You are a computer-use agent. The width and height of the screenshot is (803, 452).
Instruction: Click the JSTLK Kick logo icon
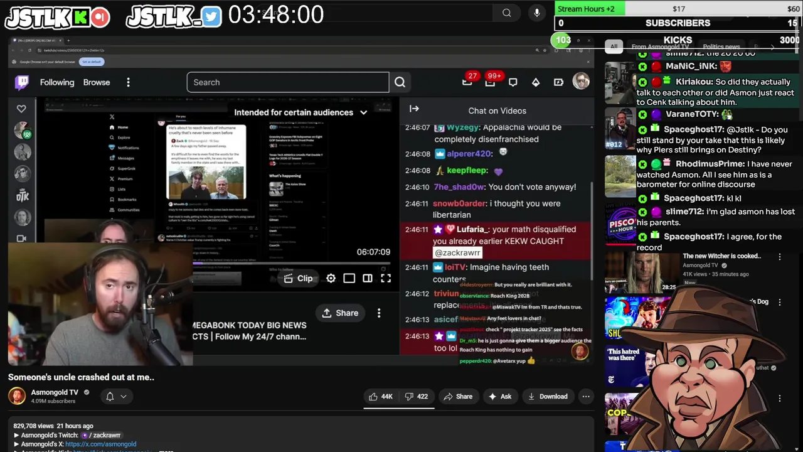pyautogui.click(x=80, y=17)
